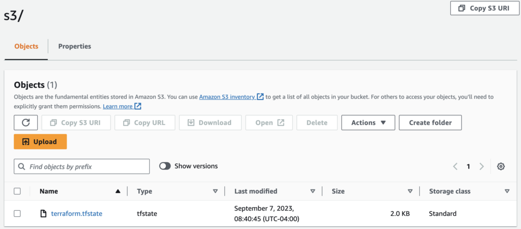Switch to the Objects tab
Image resolution: width=521 pixels, height=229 pixels.
(26, 46)
